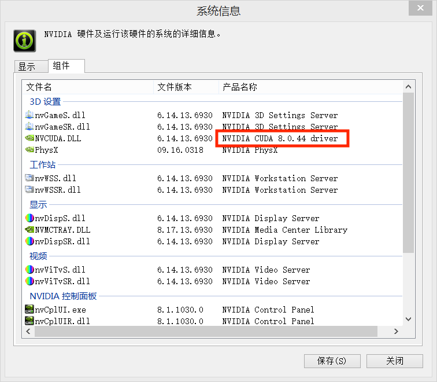This screenshot has height=382, width=437.
Task: Click the green system info icon
Action: [24, 41]
